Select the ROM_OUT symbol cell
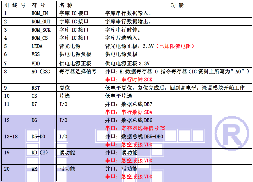 coord(41,22)
